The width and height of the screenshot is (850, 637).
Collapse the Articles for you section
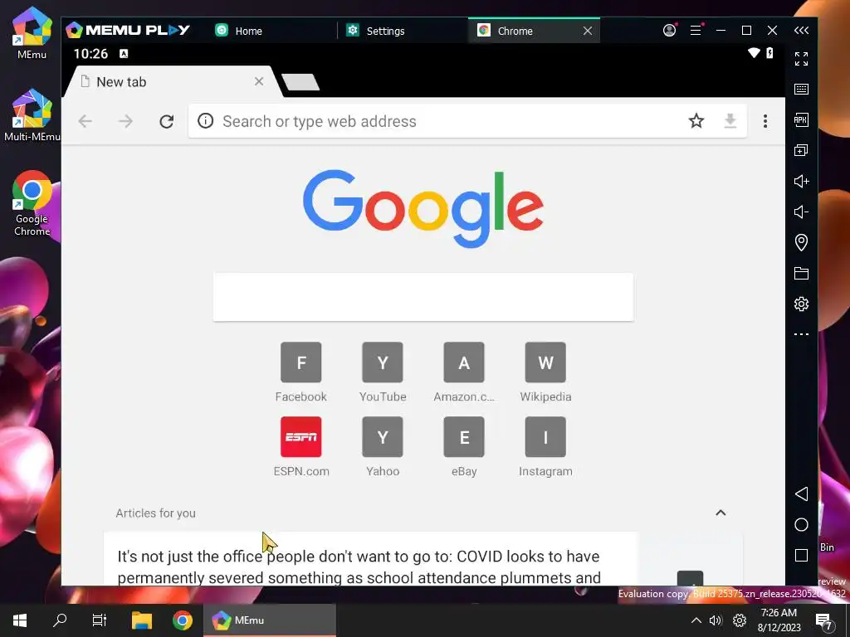(721, 513)
